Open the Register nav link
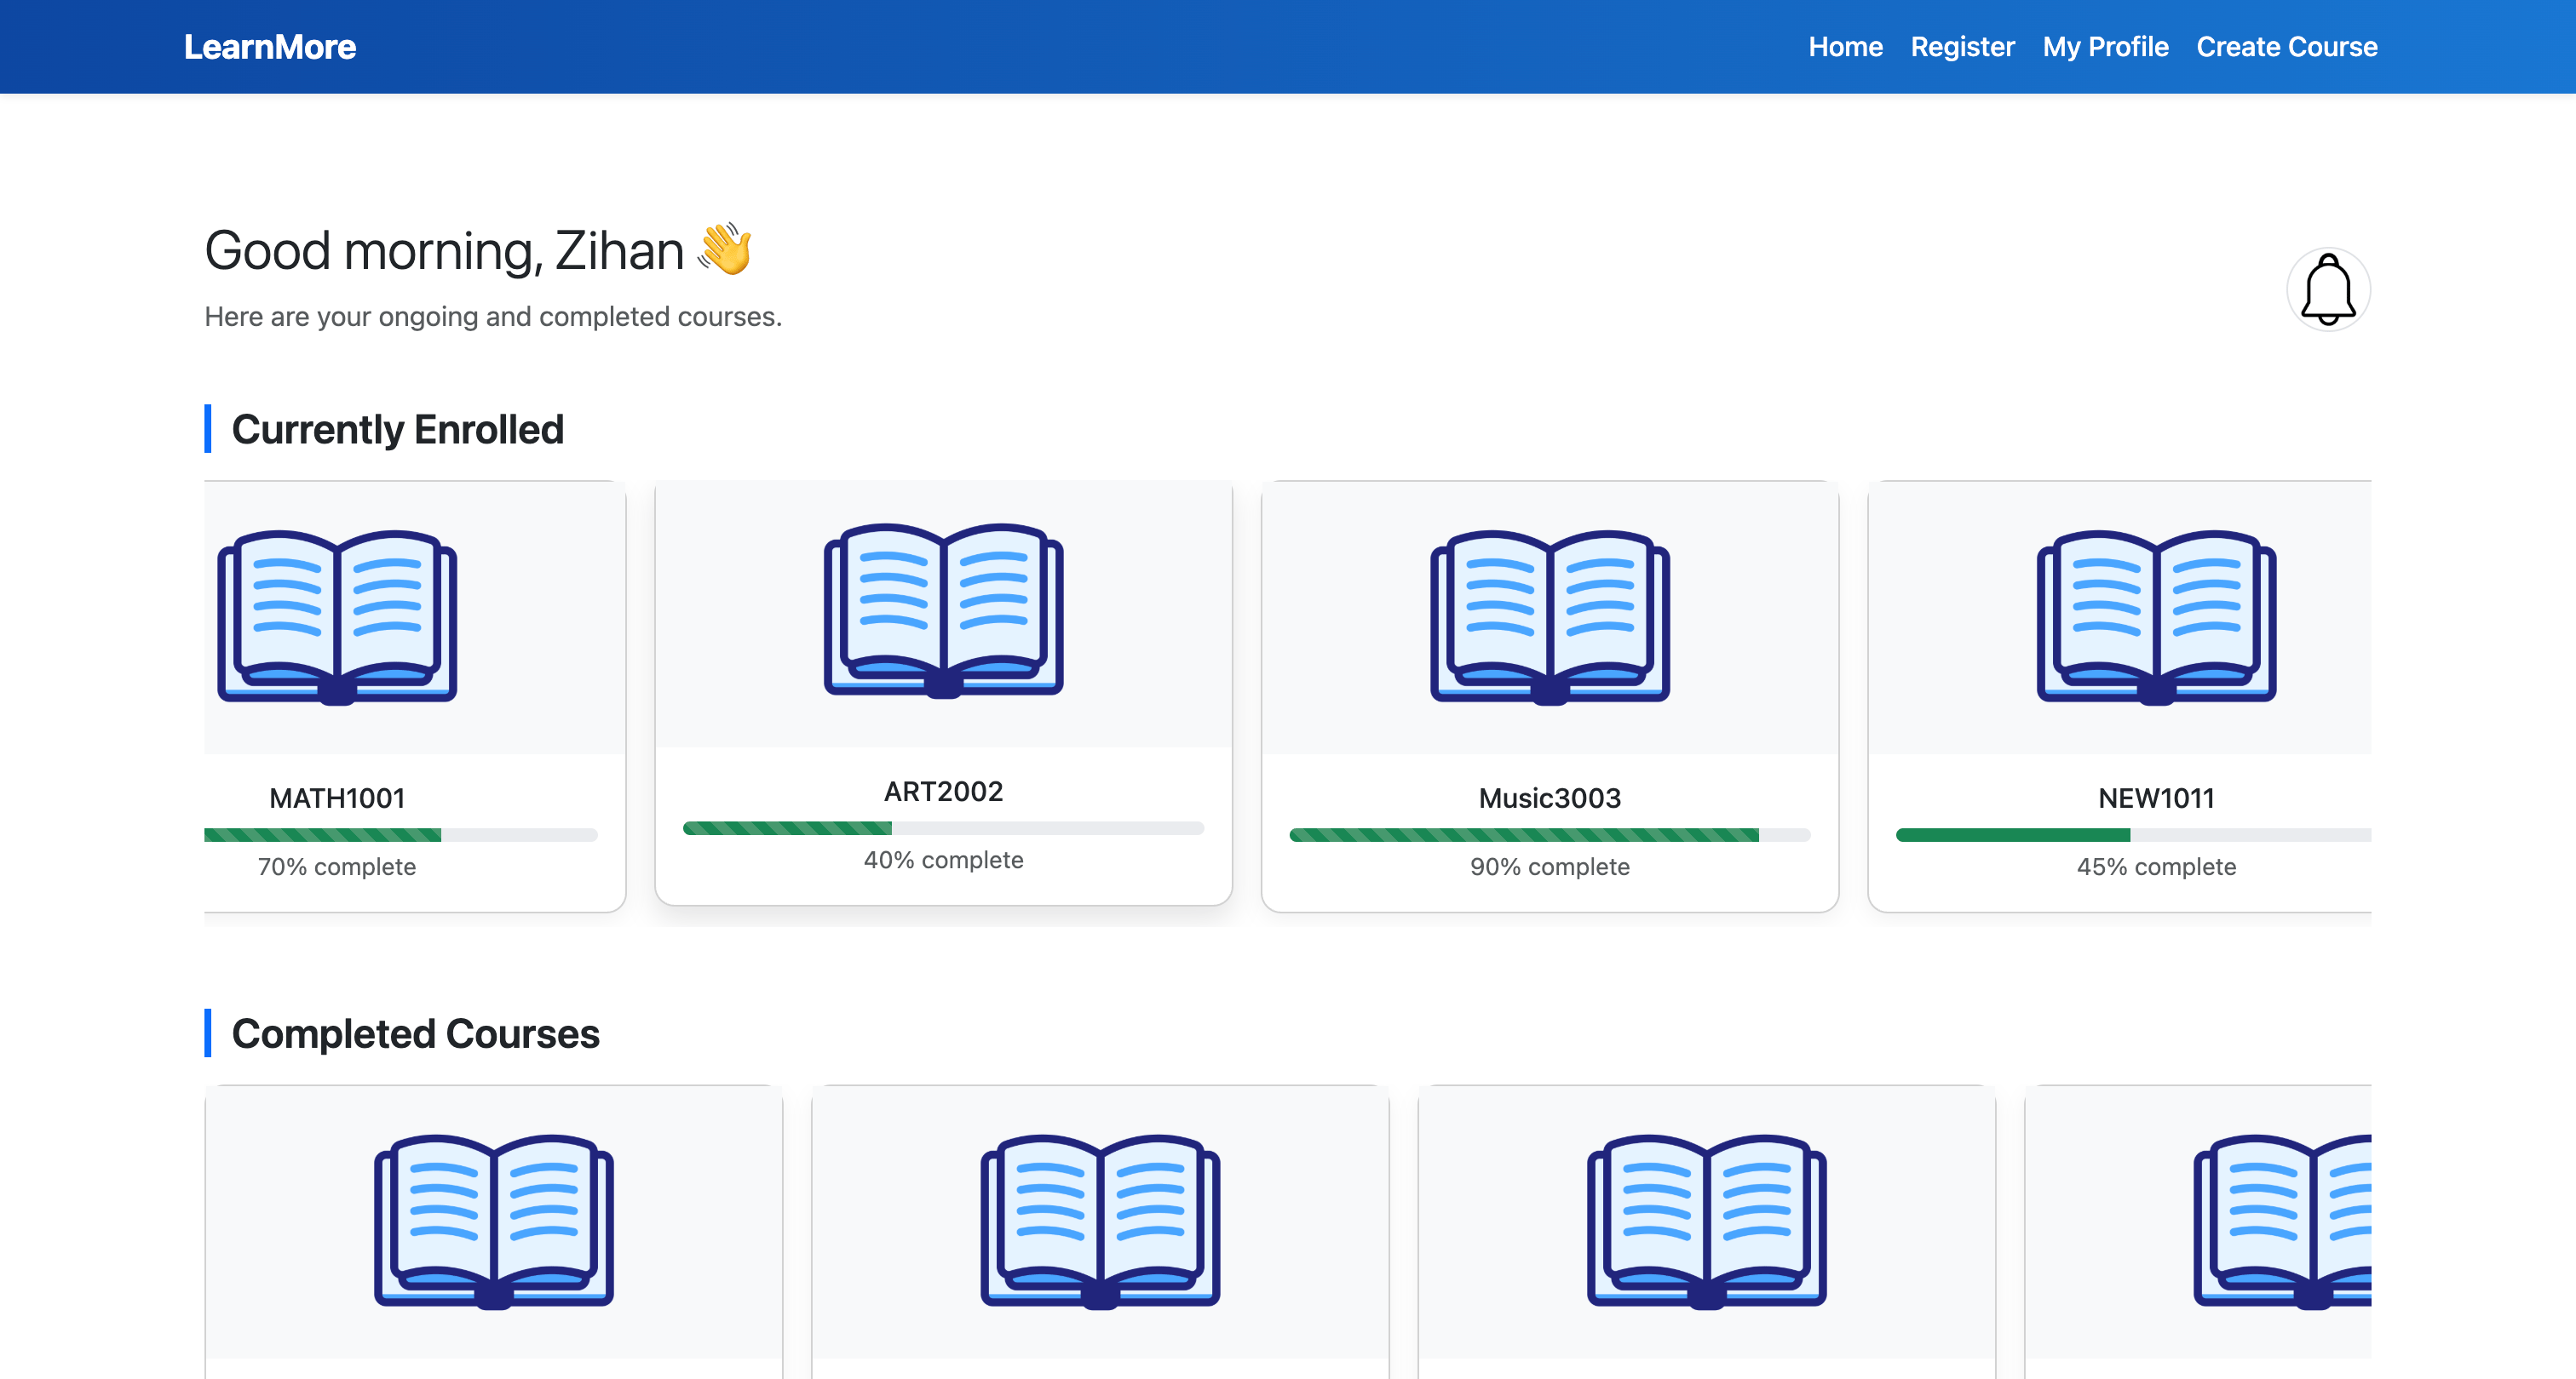Image resolution: width=2576 pixels, height=1379 pixels. [1962, 47]
